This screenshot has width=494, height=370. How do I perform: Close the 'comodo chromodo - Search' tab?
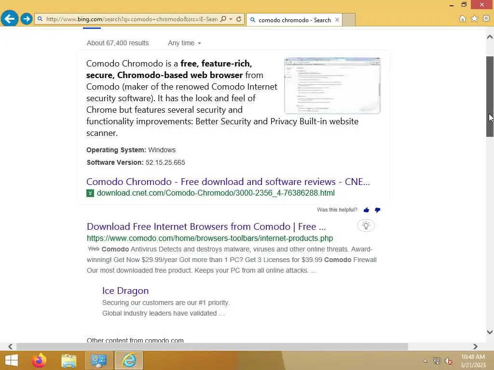tap(337, 20)
